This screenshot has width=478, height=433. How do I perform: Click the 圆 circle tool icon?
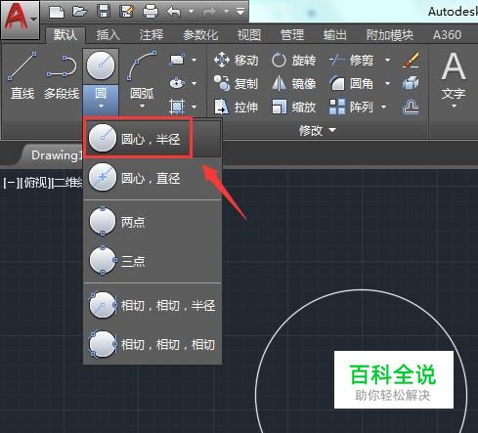point(101,65)
